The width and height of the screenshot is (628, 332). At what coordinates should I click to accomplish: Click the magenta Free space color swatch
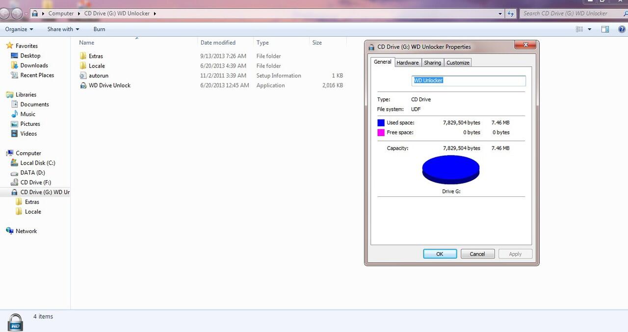click(x=381, y=133)
